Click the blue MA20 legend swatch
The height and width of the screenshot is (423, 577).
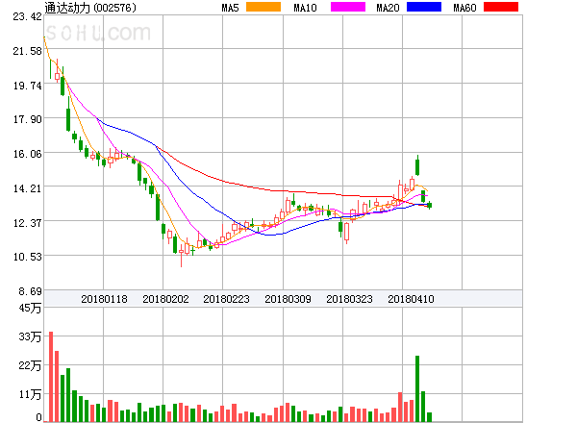[x=424, y=7]
